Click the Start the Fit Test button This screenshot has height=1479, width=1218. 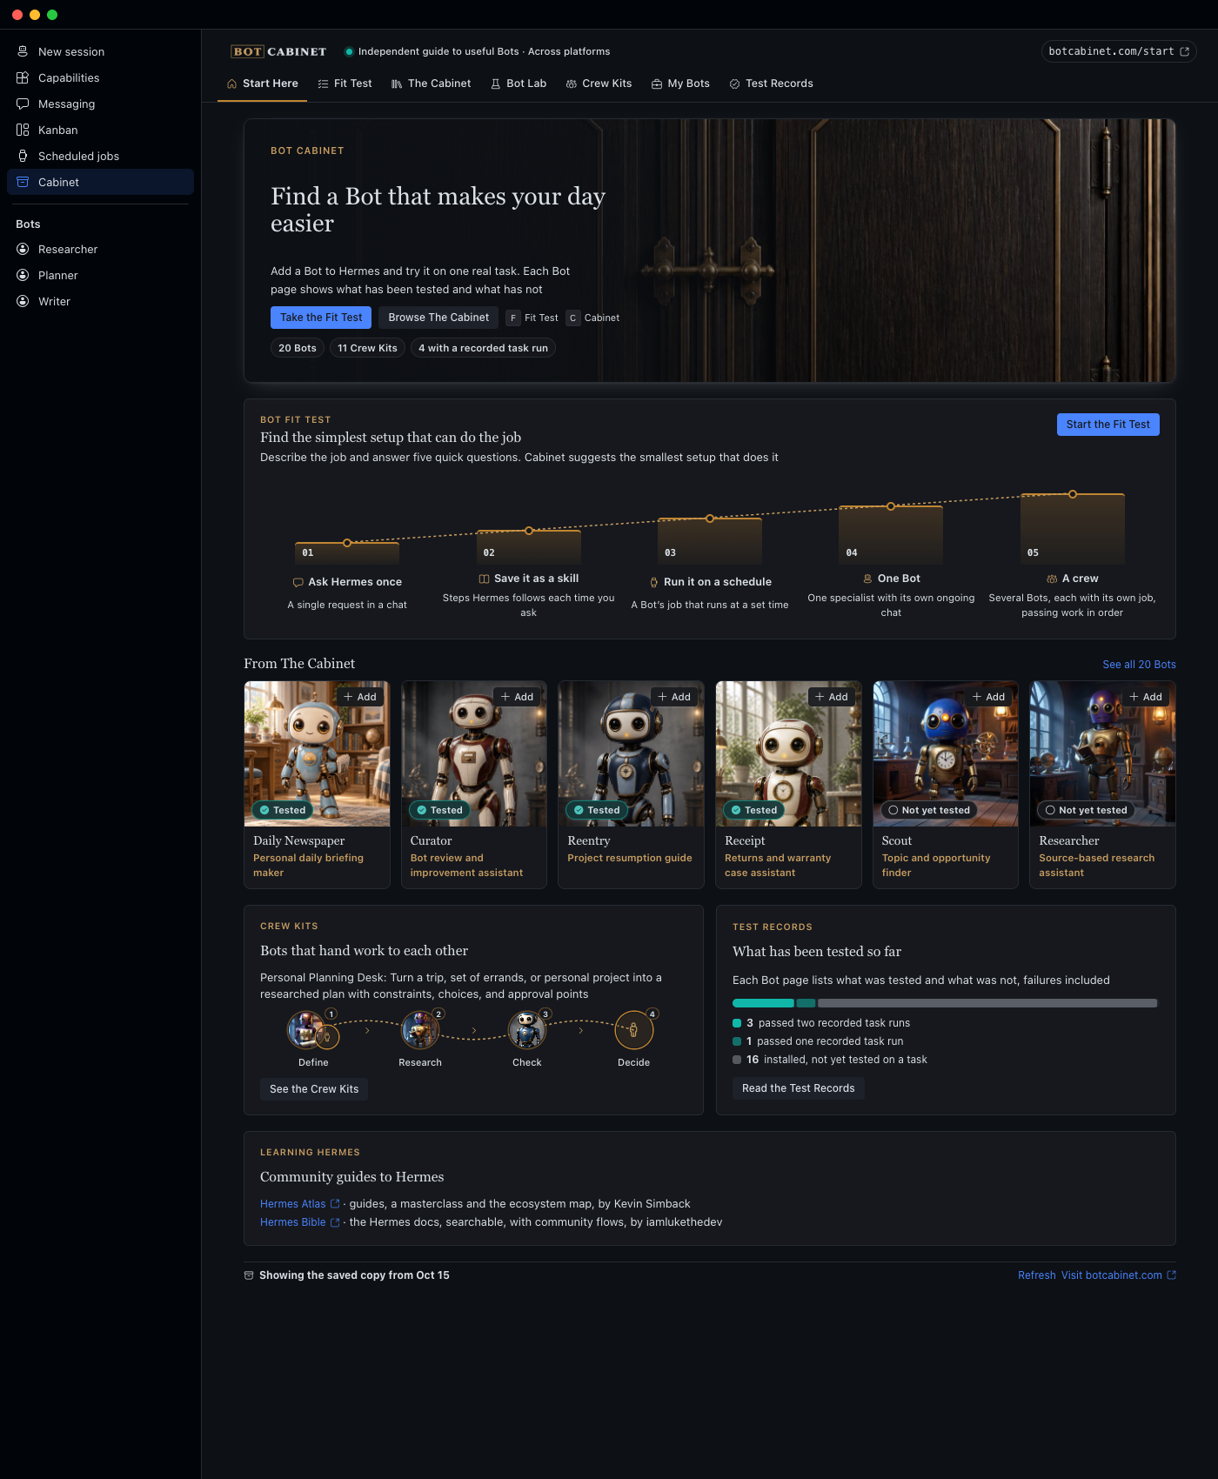[1108, 425]
